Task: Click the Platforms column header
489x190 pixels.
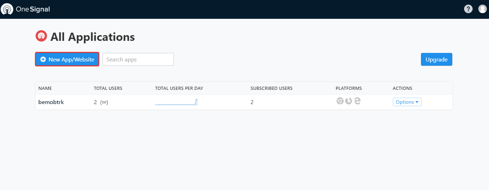Action: coord(348,88)
